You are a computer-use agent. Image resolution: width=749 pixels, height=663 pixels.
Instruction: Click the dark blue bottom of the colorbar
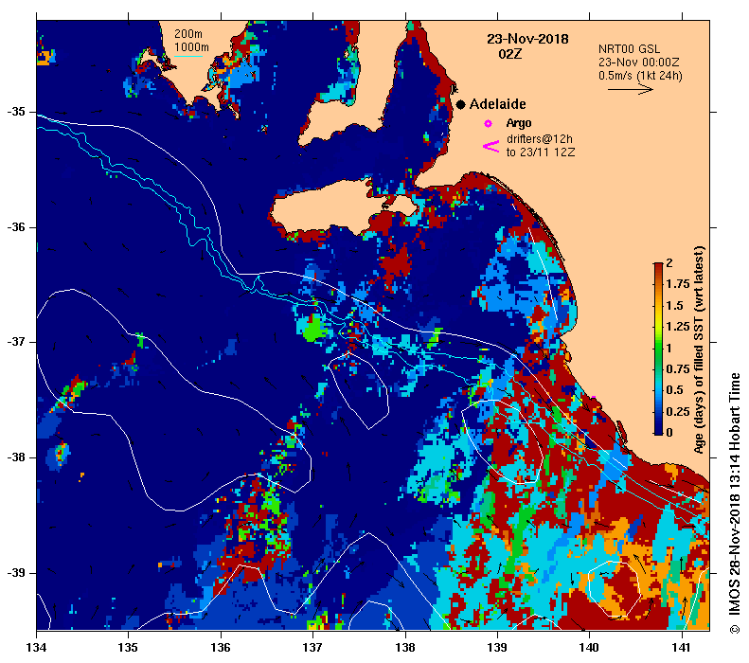658,428
